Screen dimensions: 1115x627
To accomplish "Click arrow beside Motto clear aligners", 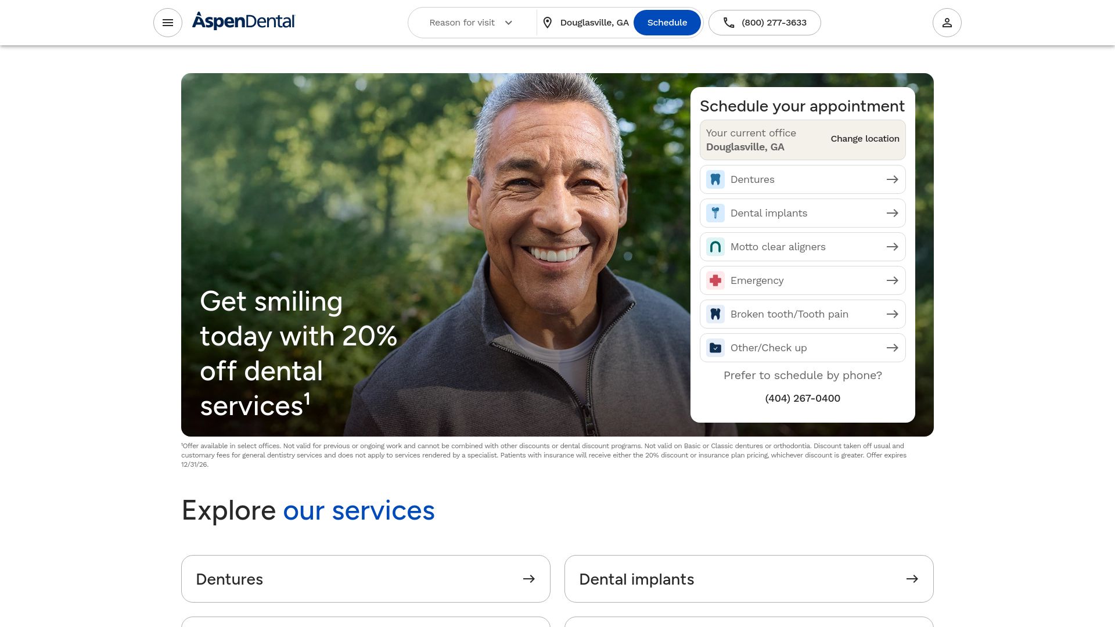I will tap(893, 247).
